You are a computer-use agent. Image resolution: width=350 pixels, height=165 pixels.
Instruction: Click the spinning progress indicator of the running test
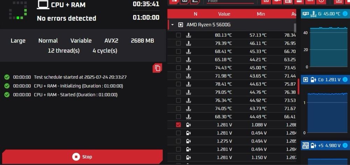[x=18, y=10]
